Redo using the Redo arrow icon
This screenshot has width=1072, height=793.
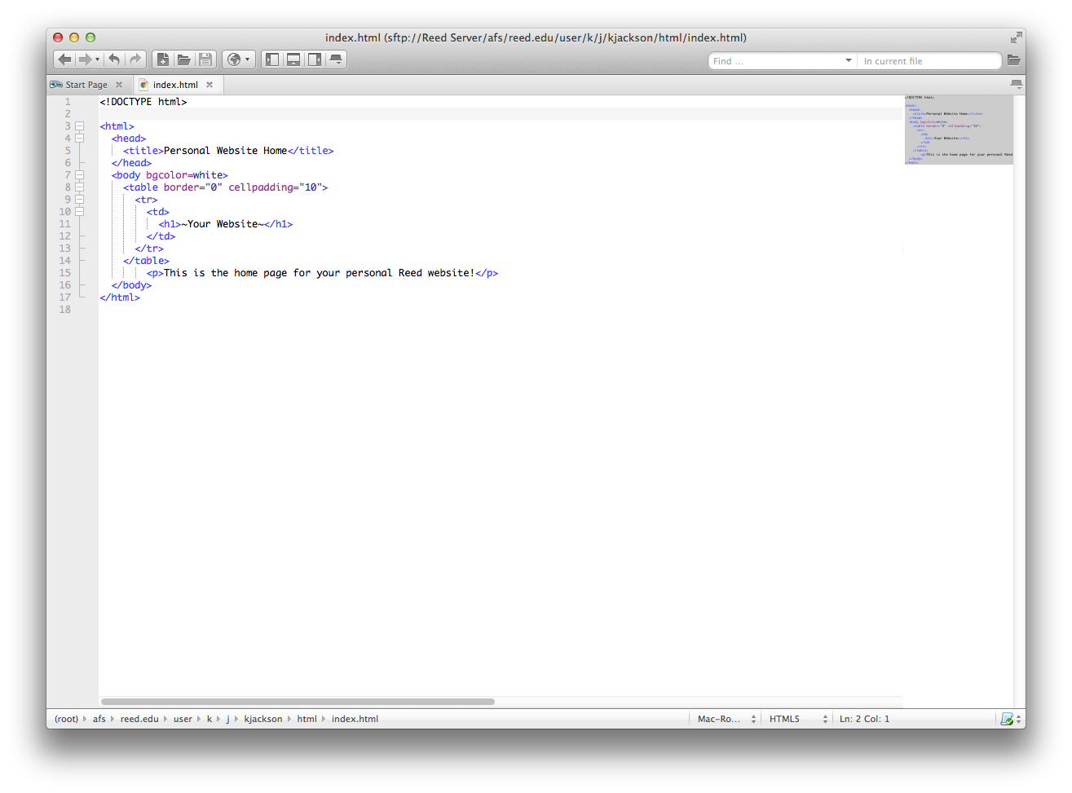tap(134, 59)
